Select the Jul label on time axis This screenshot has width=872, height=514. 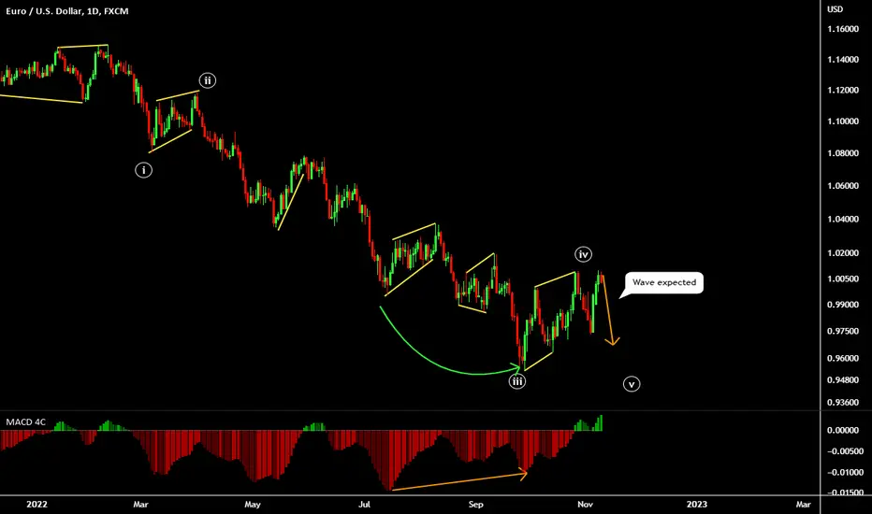click(x=364, y=505)
